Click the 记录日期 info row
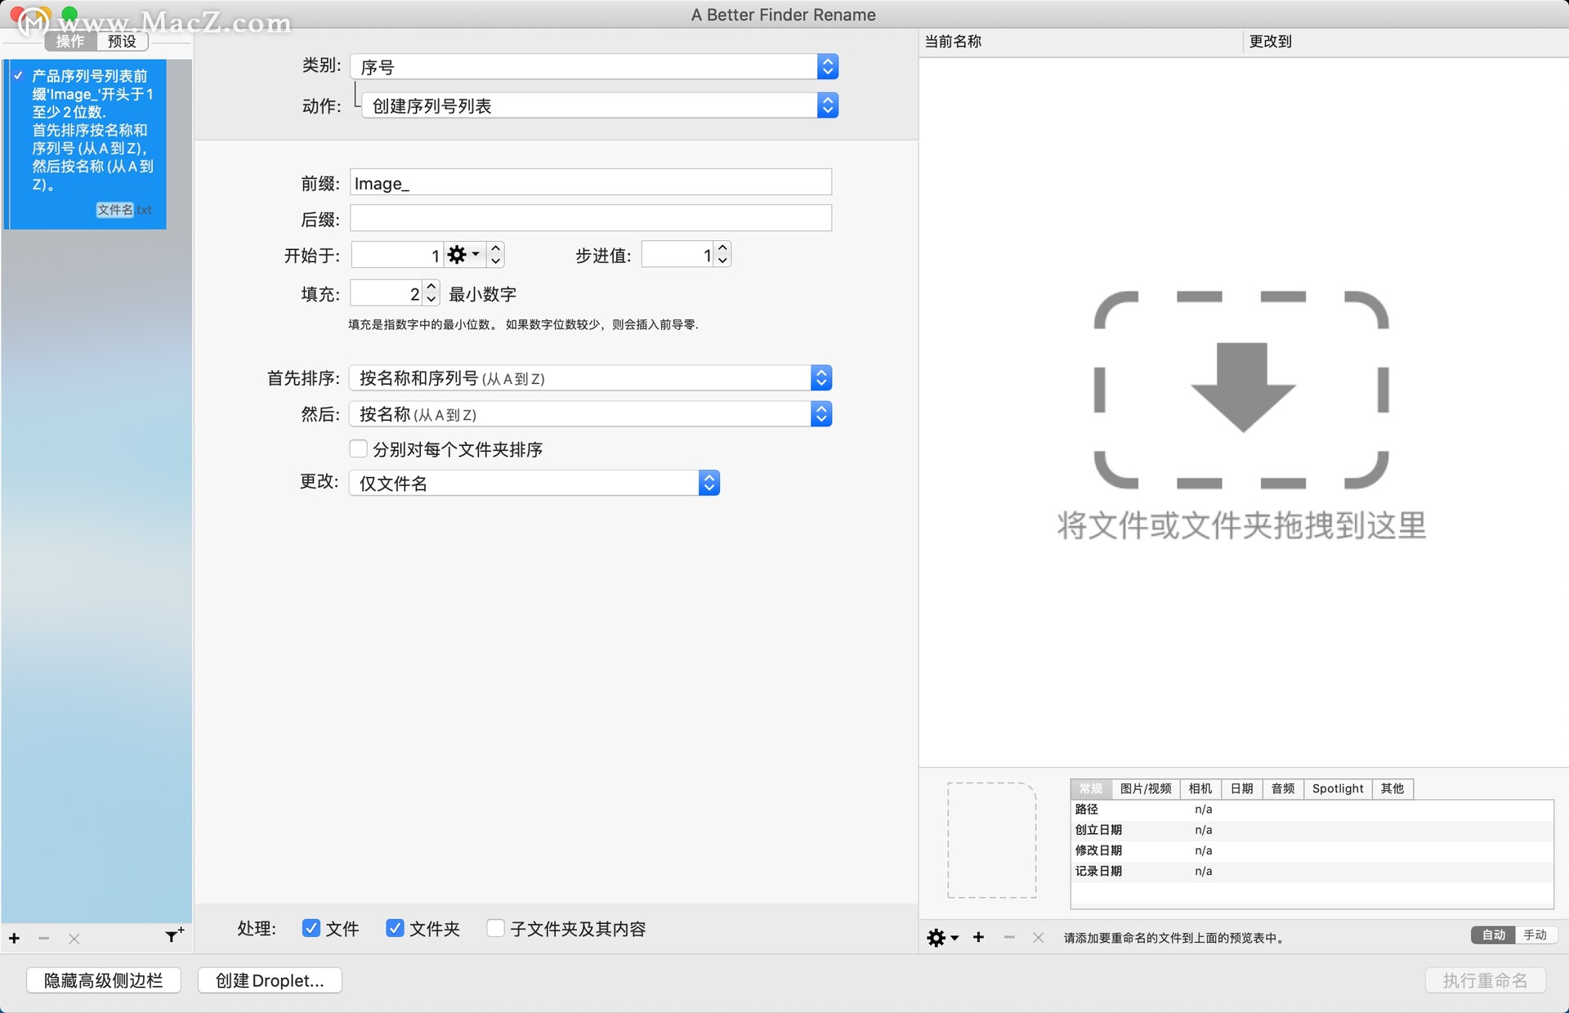 pyautogui.click(x=1312, y=871)
